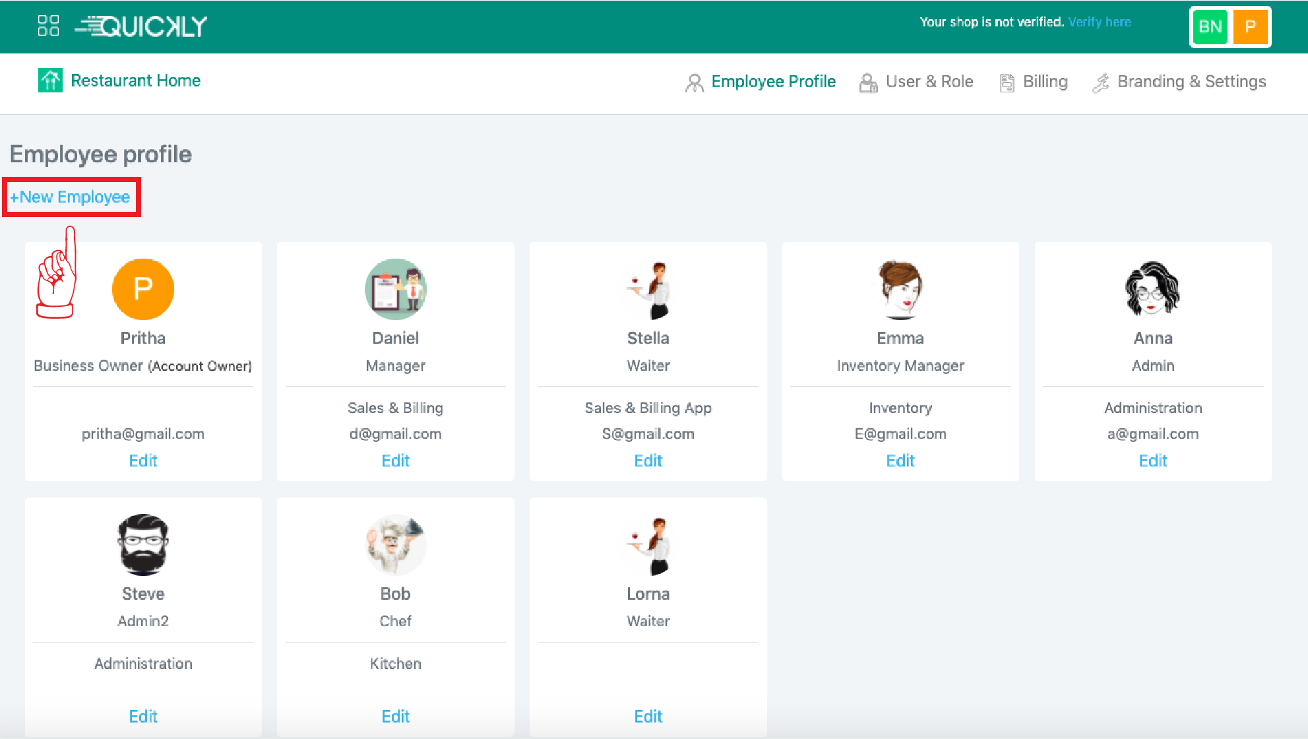Open the green BN avatar badge
Screen dimensions: 1308x739
pos(1209,27)
